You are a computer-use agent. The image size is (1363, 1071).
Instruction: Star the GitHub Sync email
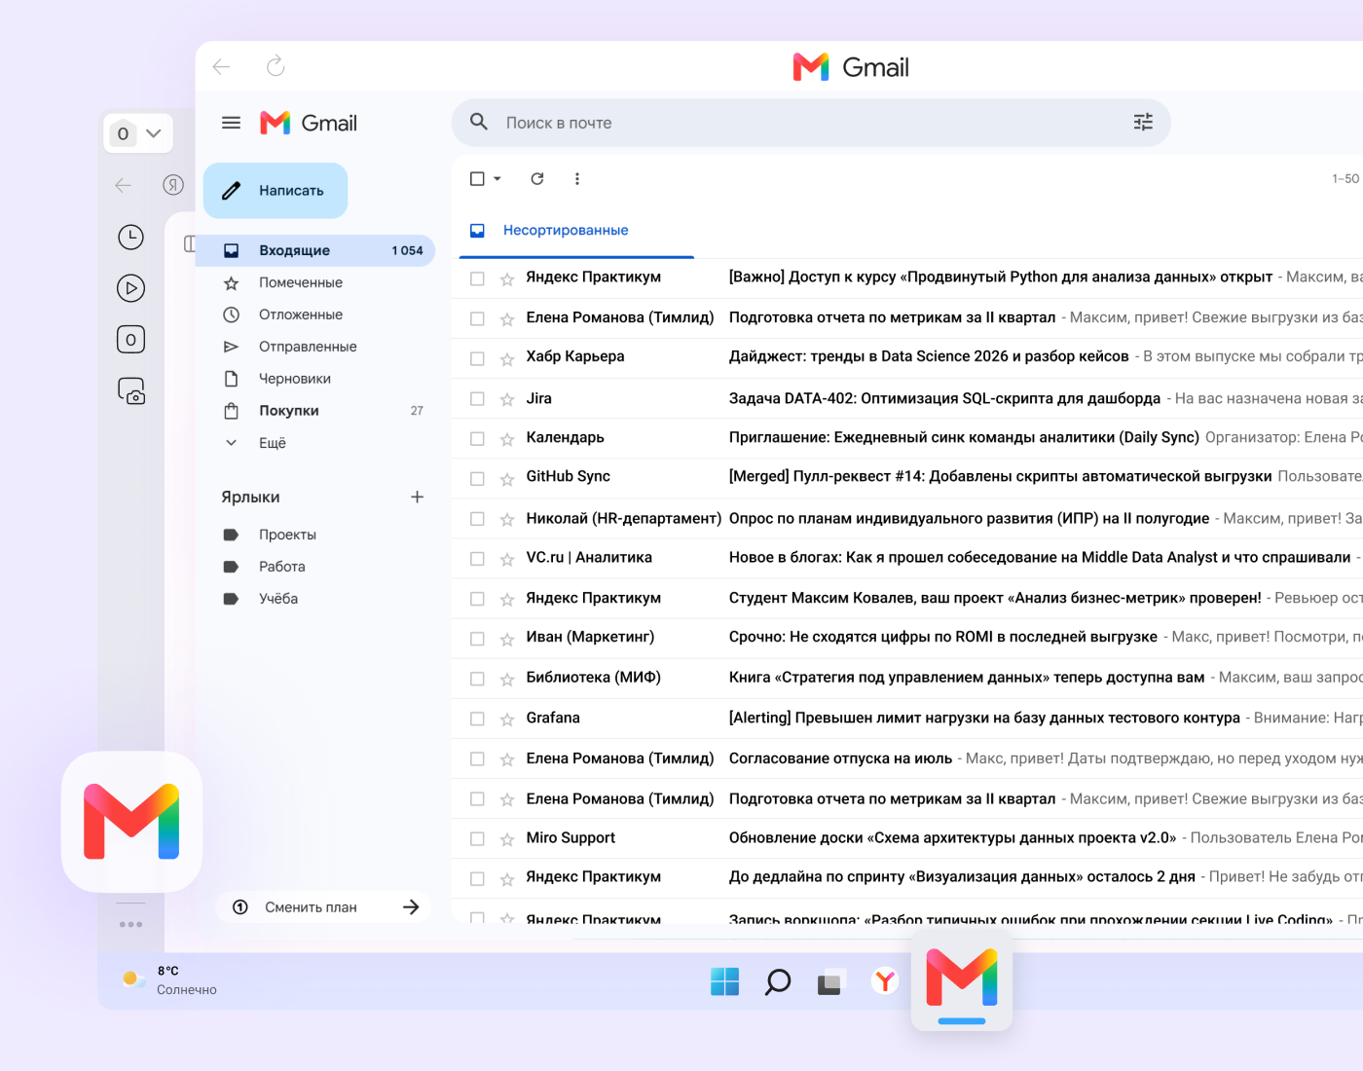(x=507, y=479)
